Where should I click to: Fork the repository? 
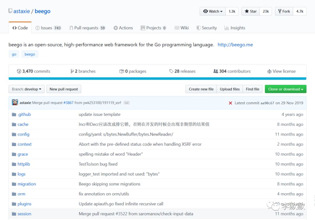click(x=284, y=11)
